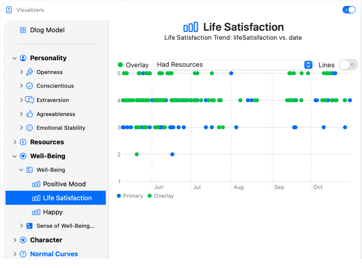Click the Agreeableness thumbs-up icon

(x=30, y=114)
